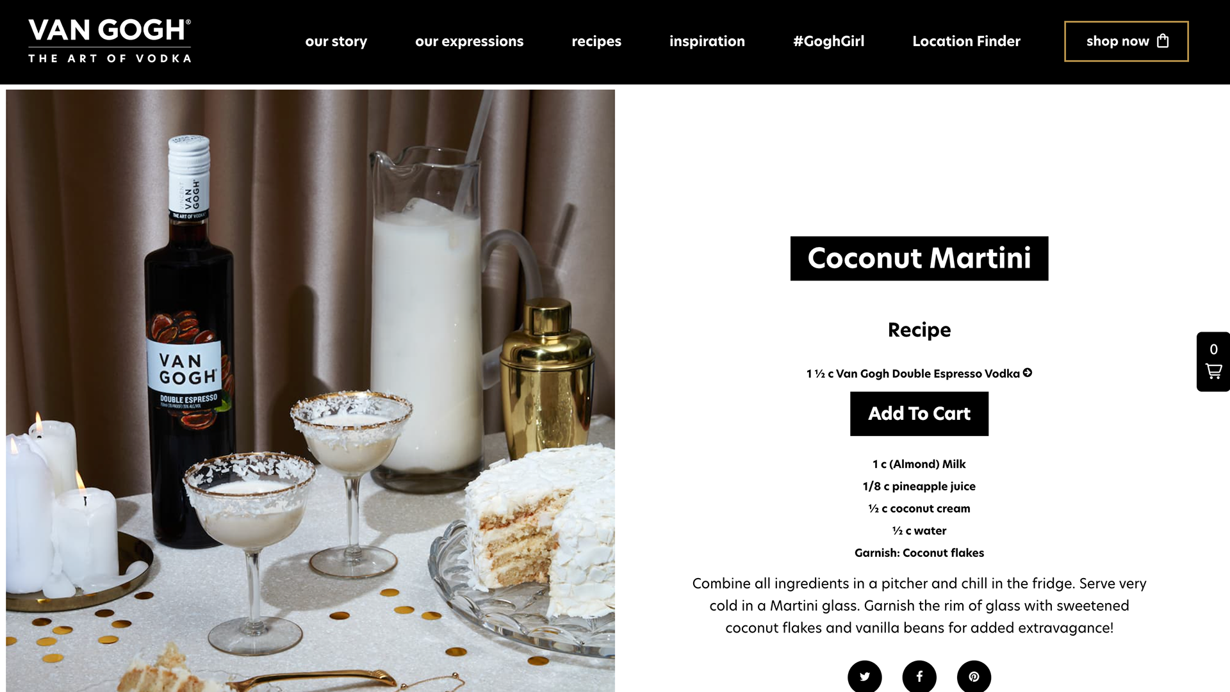Screen dimensions: 1230x692
Task: Click the cart item count number
Action: (x=1213, y=350)
